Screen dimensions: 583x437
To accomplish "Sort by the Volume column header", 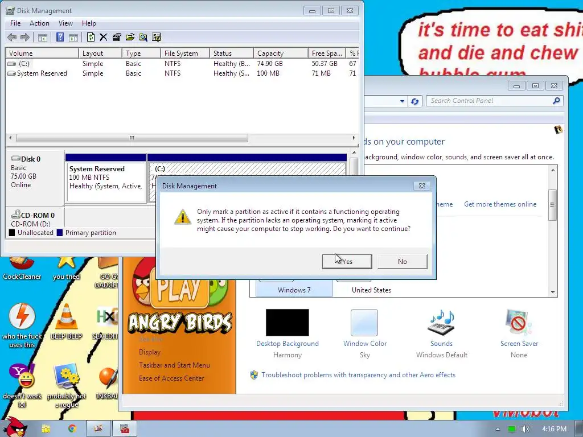I will [x=42, y=53].
